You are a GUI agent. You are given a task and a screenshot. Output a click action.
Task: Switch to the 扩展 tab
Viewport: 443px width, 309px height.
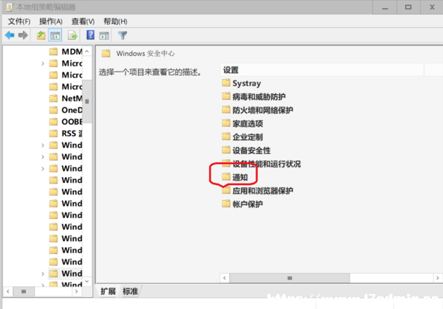coord(108,291)
